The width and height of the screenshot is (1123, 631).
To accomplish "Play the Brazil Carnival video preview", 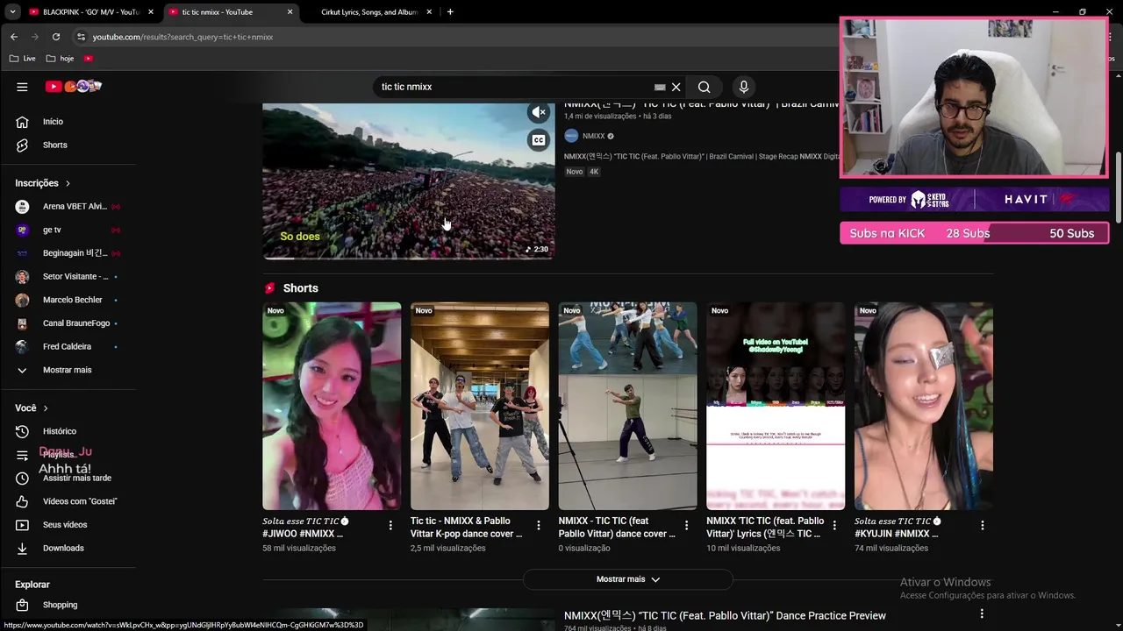I will click(408, 181).
